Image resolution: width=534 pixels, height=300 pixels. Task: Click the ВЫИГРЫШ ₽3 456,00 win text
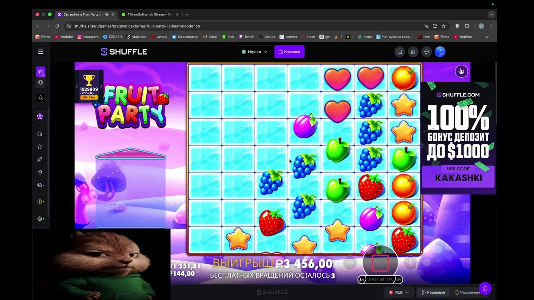272,263
